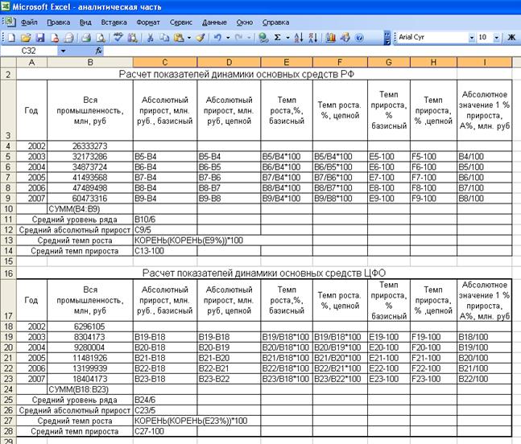Save the workbook with the diskette icon
Screen dimensions: 521x444
tap(39, 38)
